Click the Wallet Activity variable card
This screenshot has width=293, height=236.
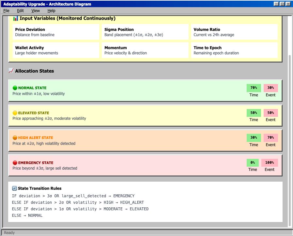click(x=56, y=50)
